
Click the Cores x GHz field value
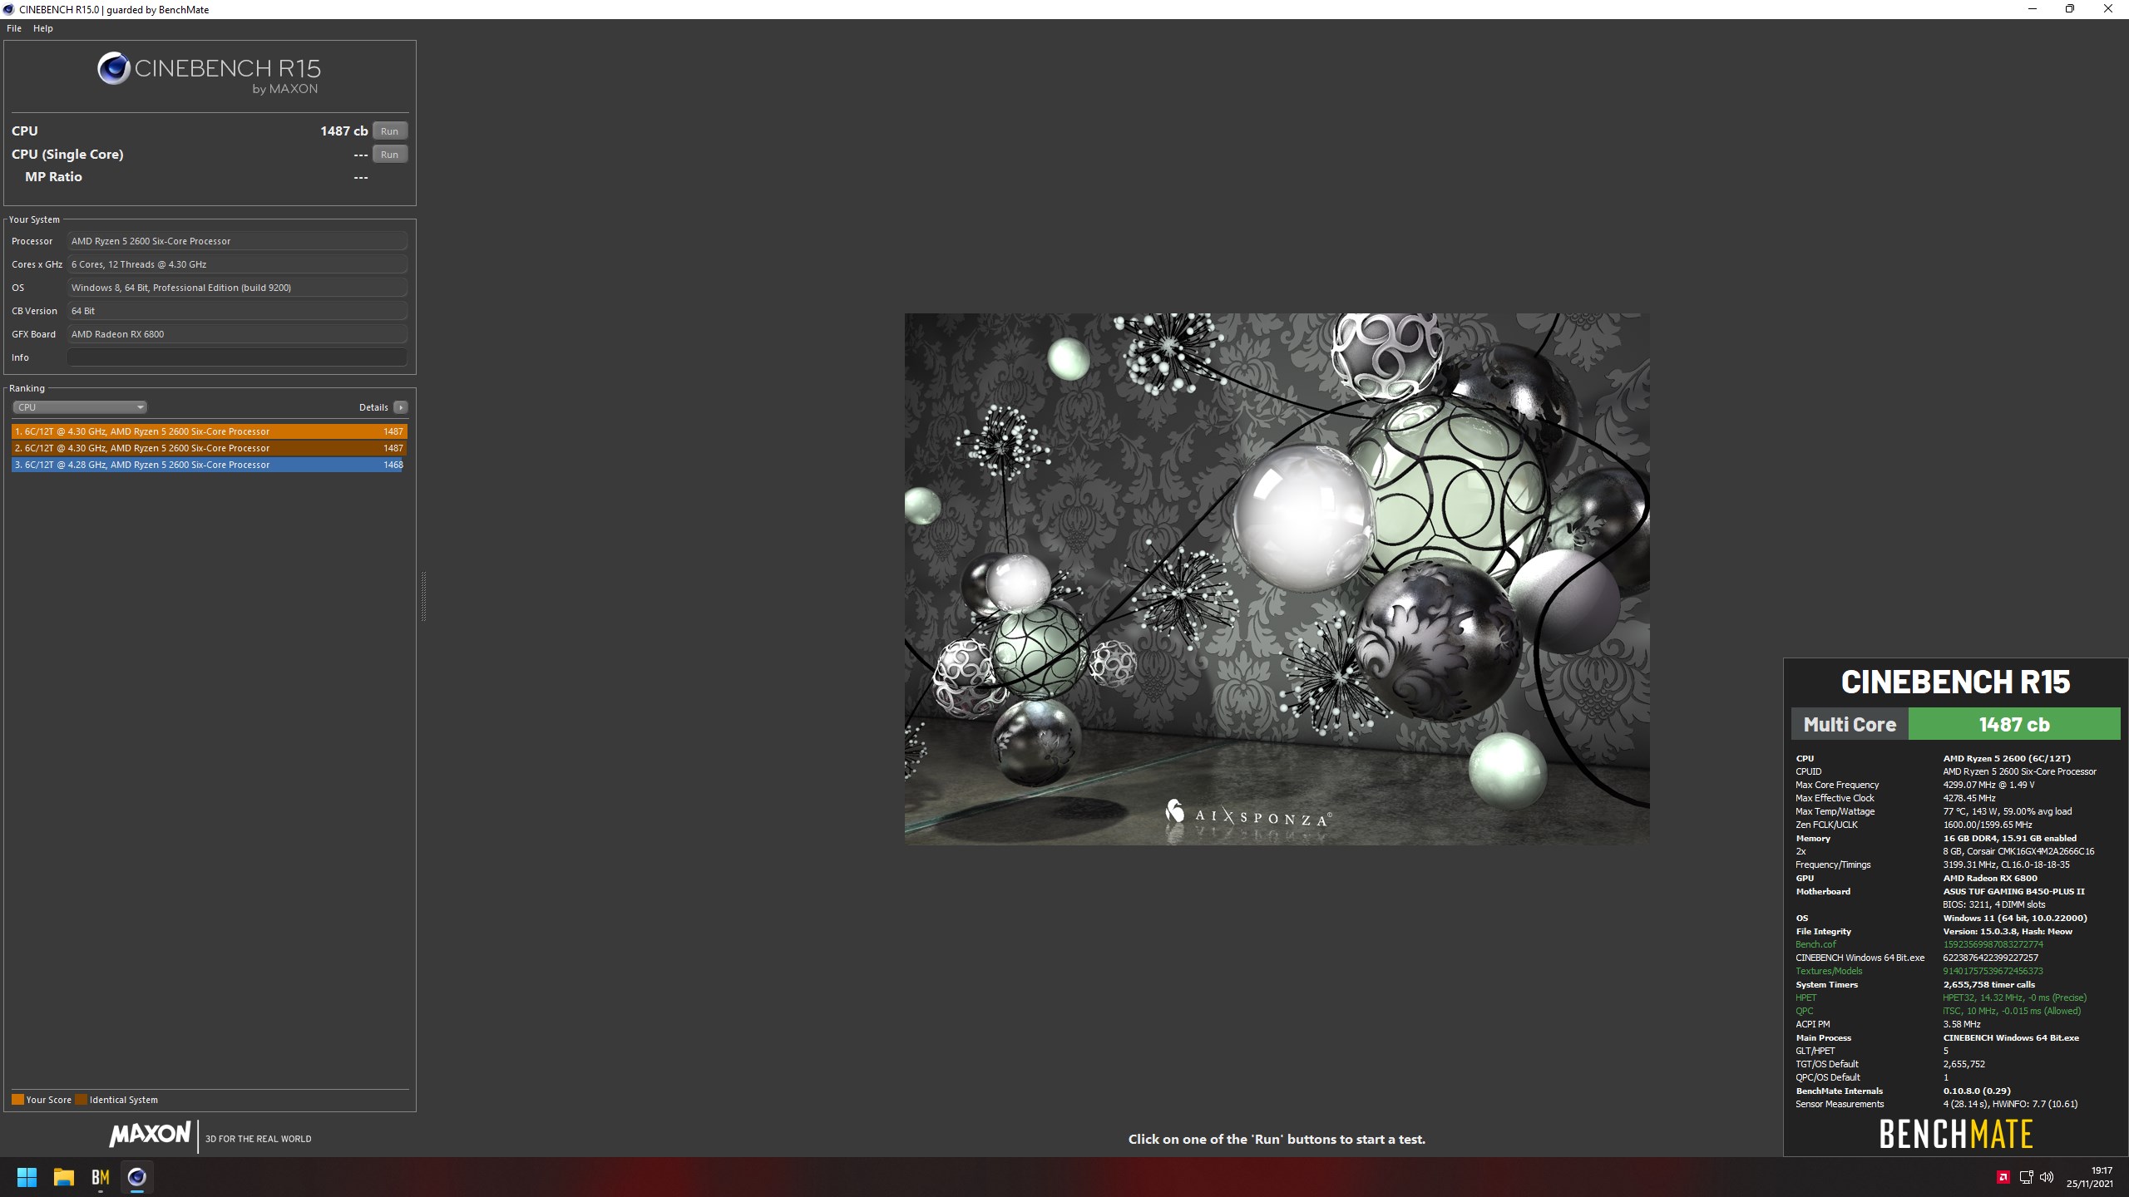pyautogui.click(x=237, y=264)
